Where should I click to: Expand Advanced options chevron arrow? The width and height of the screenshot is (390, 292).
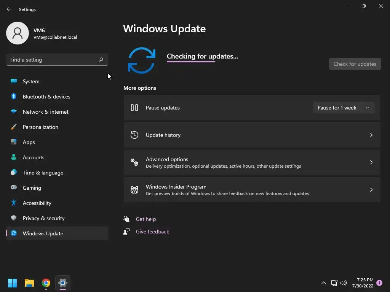coord(371,162)
